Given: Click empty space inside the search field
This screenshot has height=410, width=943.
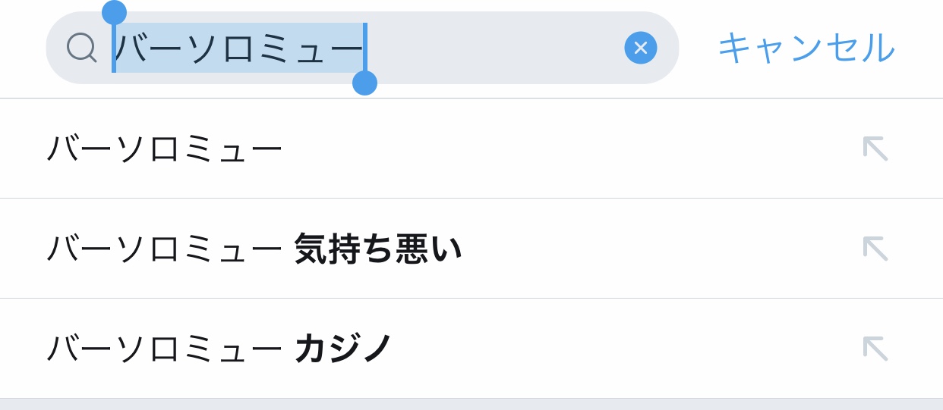Looking at the screenshot, I should (494, 48).
